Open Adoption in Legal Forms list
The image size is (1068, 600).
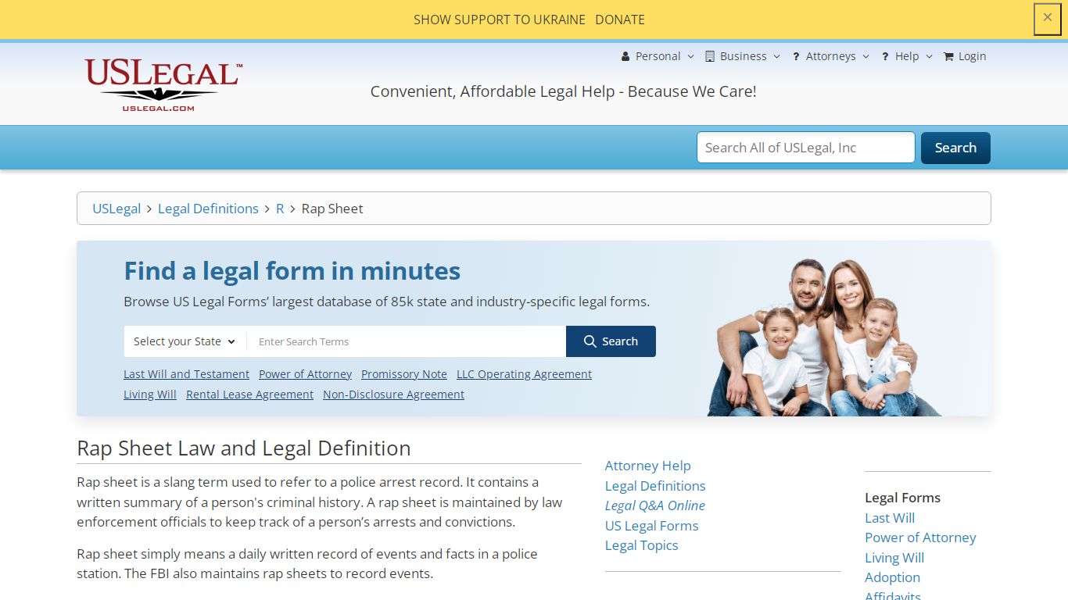892,577
